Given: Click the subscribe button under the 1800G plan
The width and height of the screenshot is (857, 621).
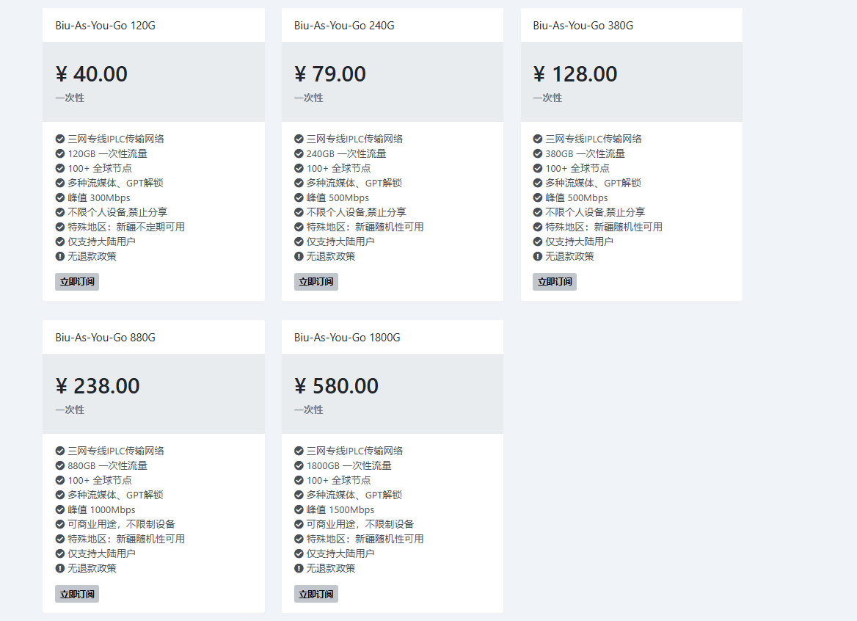Looking at the screenshot, I should [316, 594].
